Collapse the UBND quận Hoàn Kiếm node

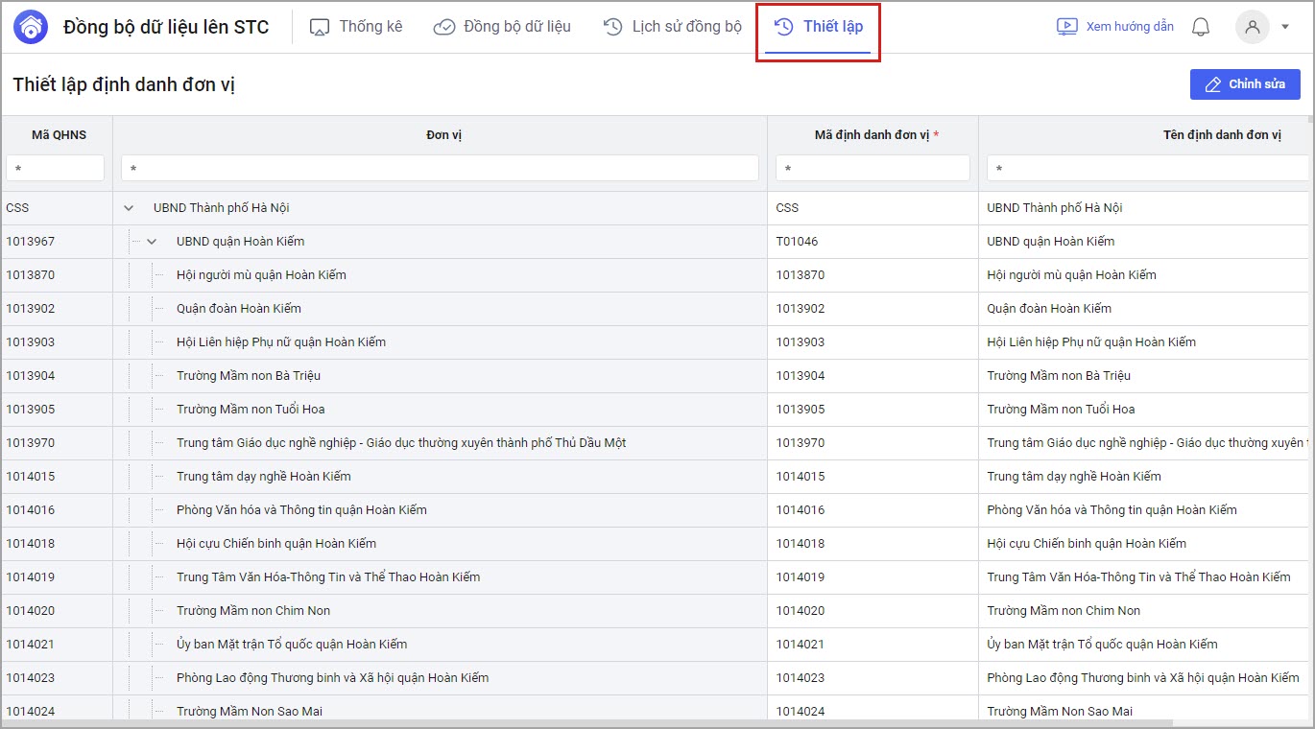click(x=152, y=242)
